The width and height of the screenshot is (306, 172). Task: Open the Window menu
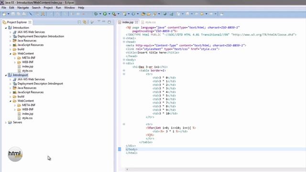[x=69, y=8]
